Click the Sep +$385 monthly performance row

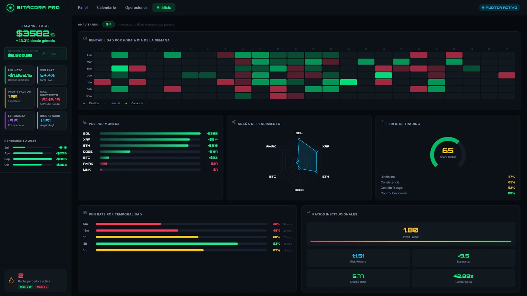point(36,159)
